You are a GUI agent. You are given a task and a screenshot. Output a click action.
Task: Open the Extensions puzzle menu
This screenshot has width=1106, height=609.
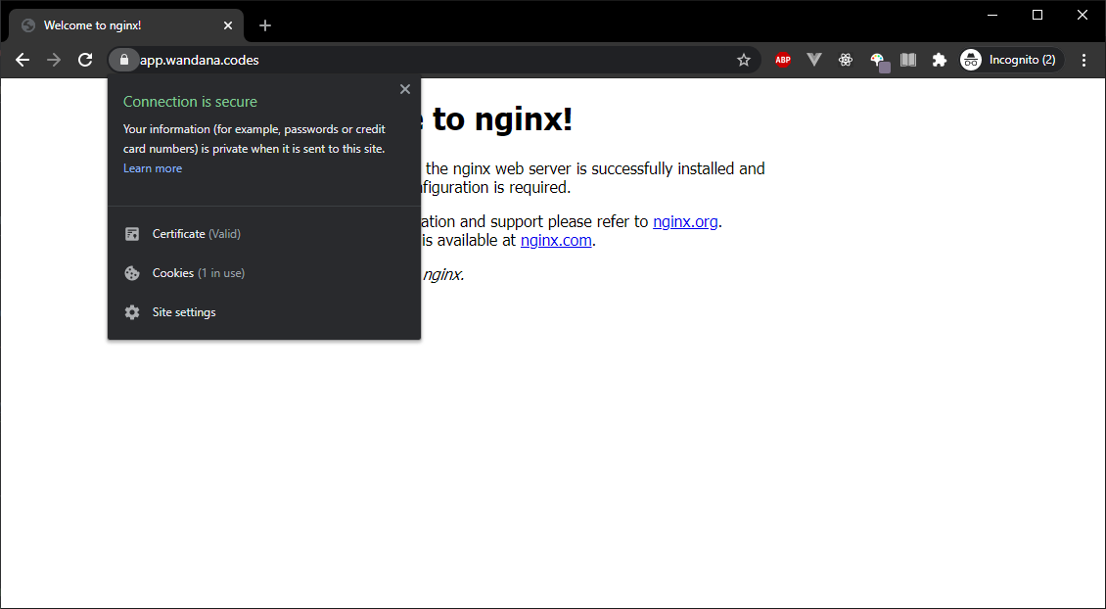click(940, 60)
